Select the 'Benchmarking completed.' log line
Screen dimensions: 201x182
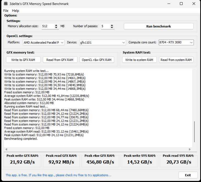click(21, 139)
